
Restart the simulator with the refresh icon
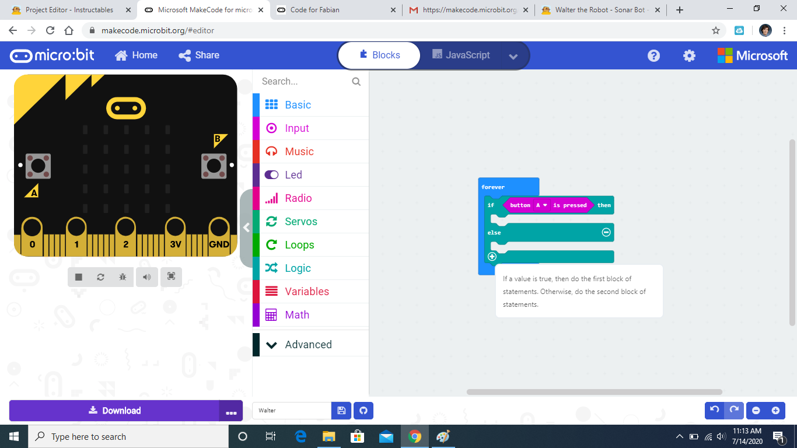(100, 277)
